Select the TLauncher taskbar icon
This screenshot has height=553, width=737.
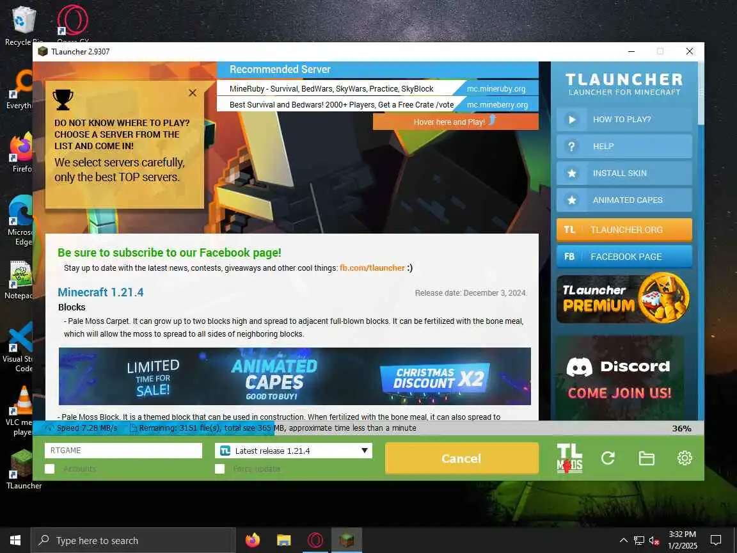point(346,540)
